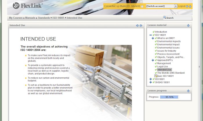
Task: Click the checkmark icon beside Legal Use
Action: coord(156,67)
